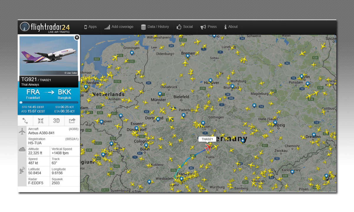
Task: Click the airport pin near Wiesbaden
Action: (x=149, y=182)
